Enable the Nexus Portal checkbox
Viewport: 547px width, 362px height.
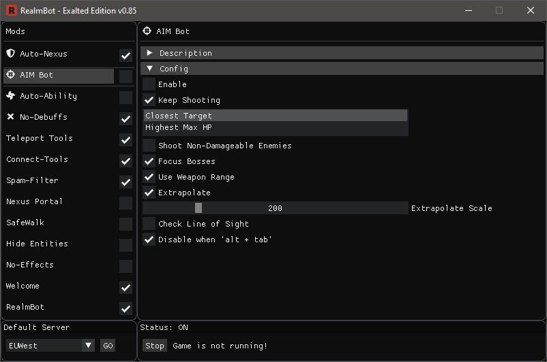pyautogui.click(x=125, y=203)
